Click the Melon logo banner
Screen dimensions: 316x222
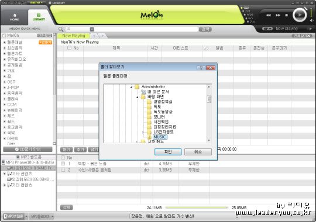[152, 15]
